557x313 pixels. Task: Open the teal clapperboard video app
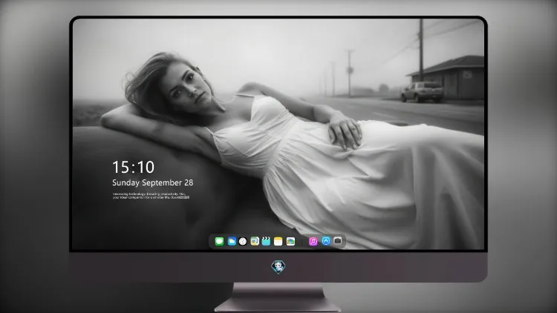[x=266, y=241]
